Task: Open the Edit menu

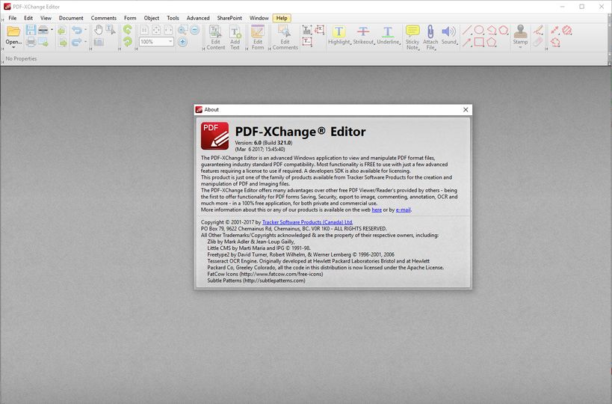Action: tap(28, 18)
